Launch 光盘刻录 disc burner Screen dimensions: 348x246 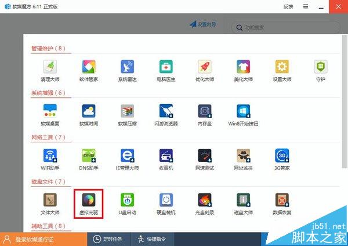coord(204,204)
